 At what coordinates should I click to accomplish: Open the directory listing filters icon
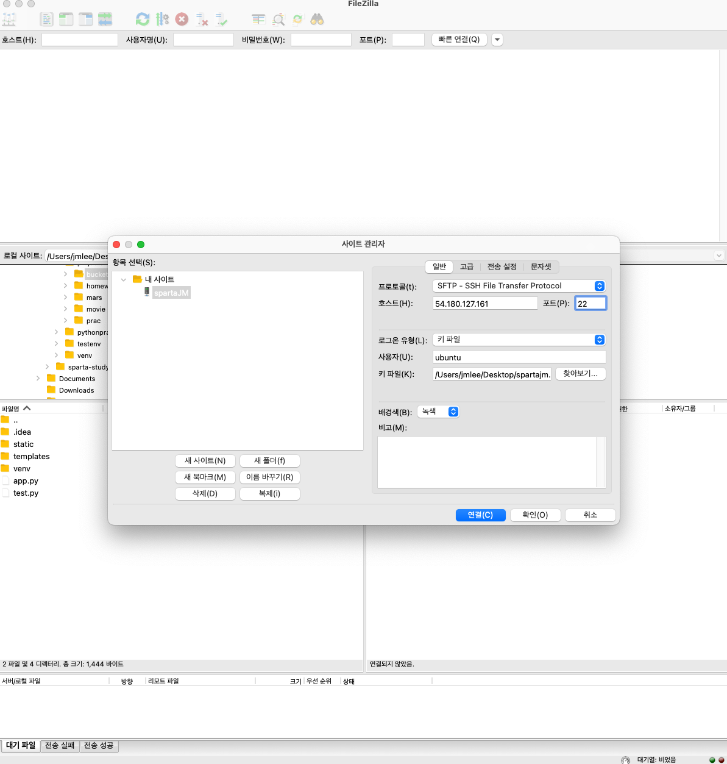tap(258, 20)
